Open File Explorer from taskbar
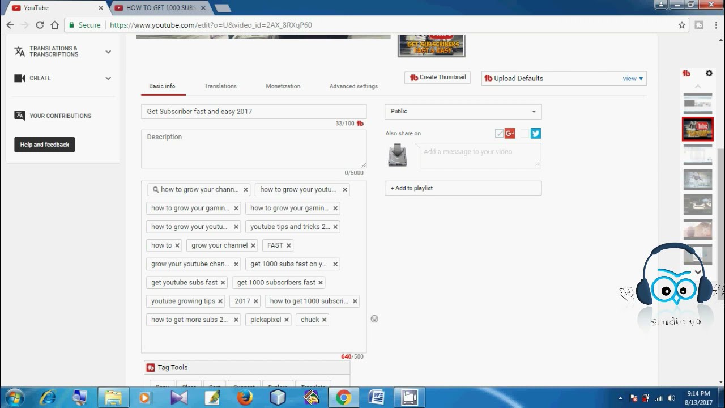Screen dimensions: 725x408 pyautogui.click(x=114, y=398)
